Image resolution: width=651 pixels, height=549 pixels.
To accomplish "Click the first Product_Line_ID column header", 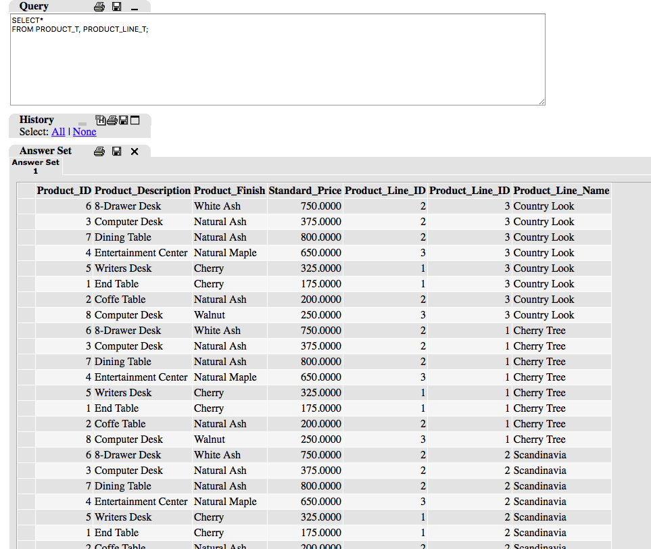I will [x=385, y=191].
